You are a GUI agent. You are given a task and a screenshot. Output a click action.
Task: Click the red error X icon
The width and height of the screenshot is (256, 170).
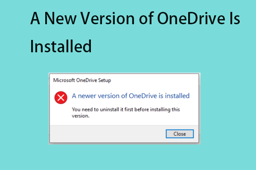(x=61, y=98)
